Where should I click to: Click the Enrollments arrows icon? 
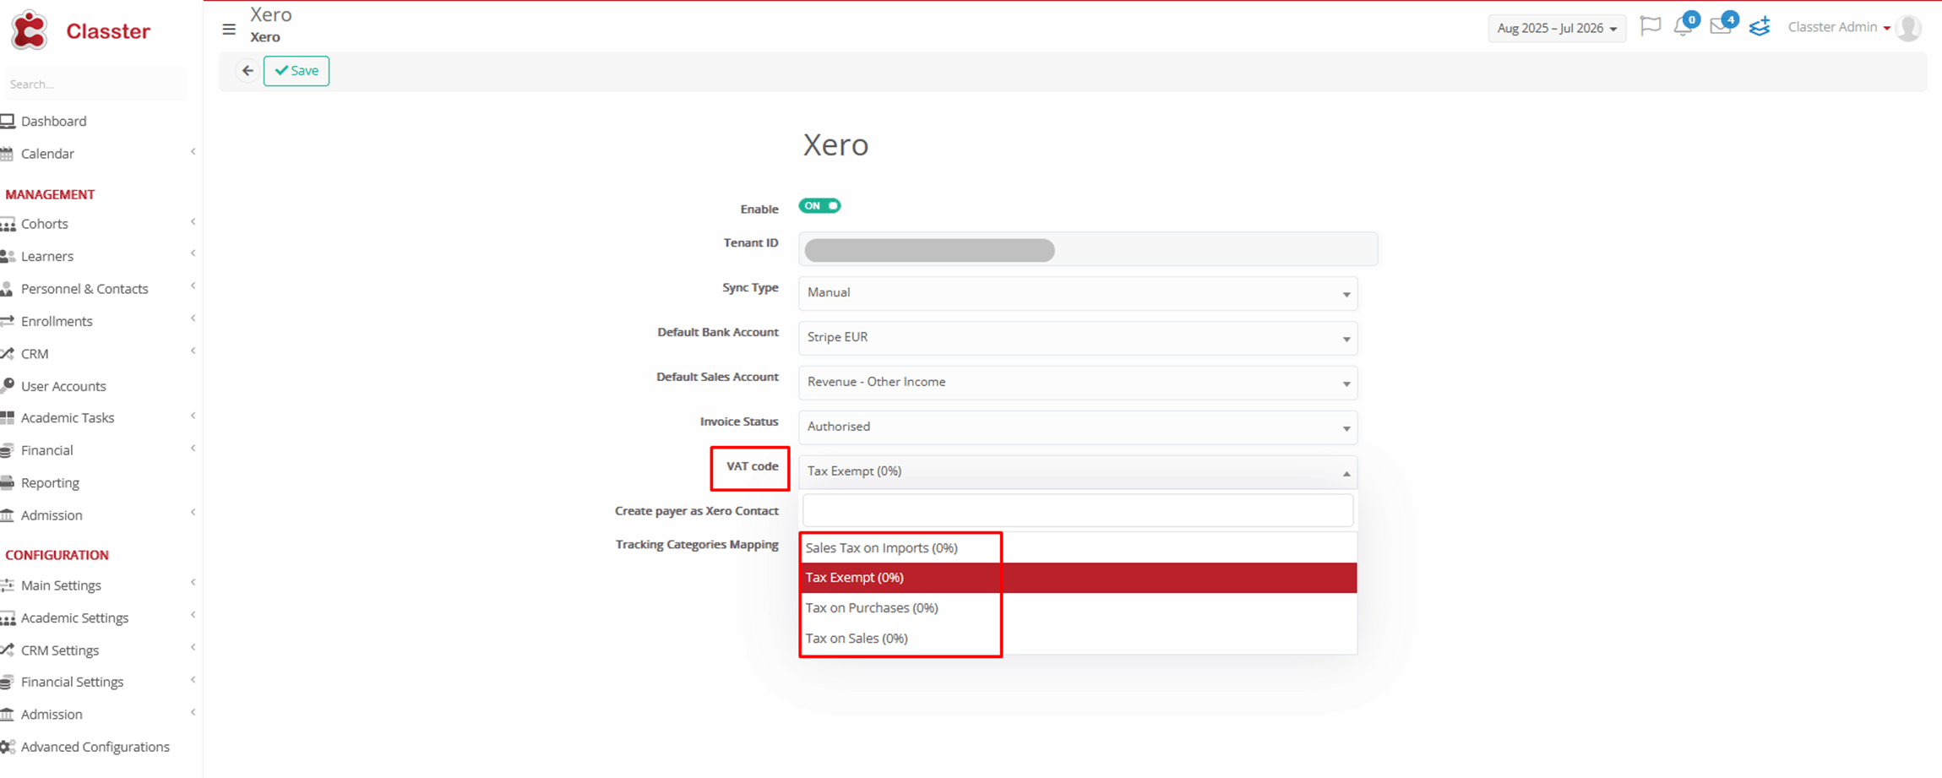(x=8, y=321)
